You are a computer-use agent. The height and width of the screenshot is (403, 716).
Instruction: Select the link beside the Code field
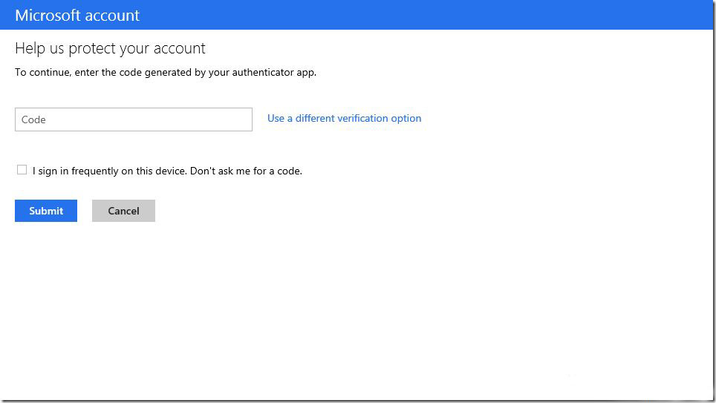click(344, 118)
